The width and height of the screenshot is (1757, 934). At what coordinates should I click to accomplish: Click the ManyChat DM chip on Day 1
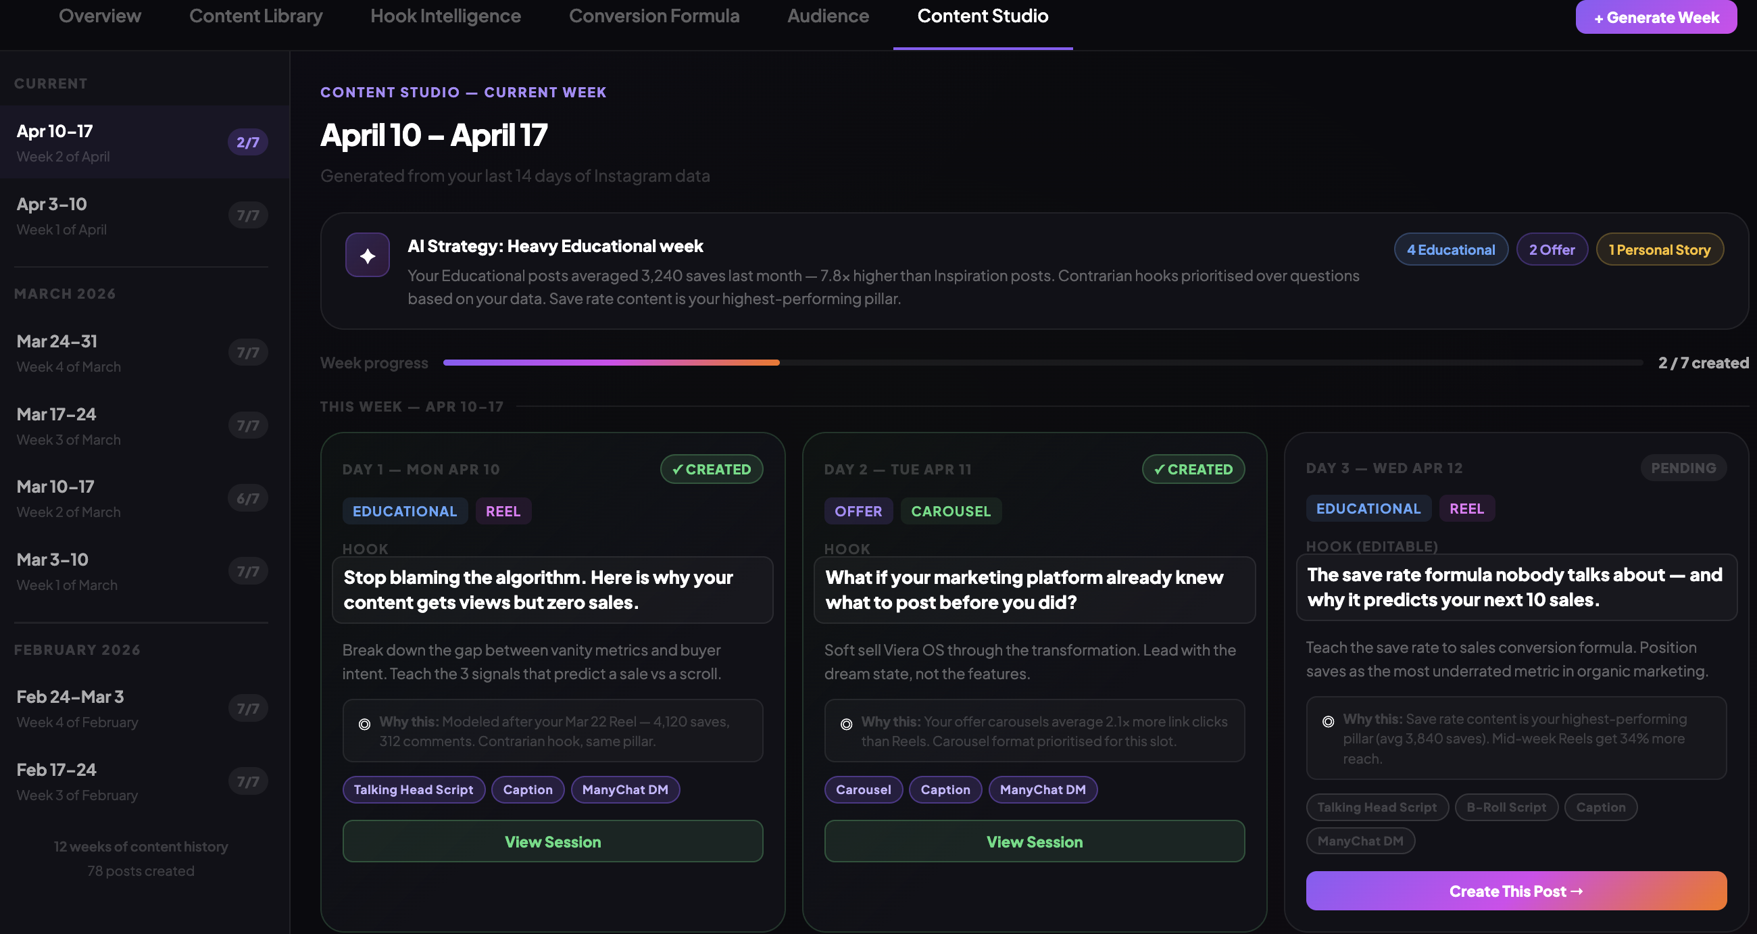(x=625, y=789)
